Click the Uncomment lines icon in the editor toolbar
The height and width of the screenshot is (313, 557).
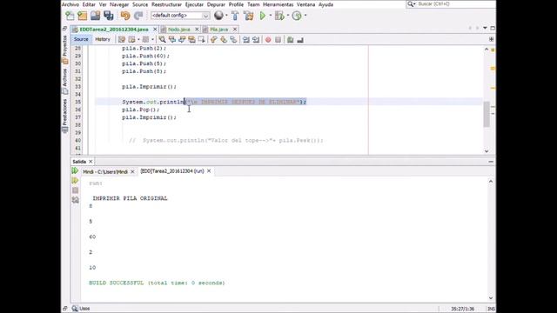300,40
